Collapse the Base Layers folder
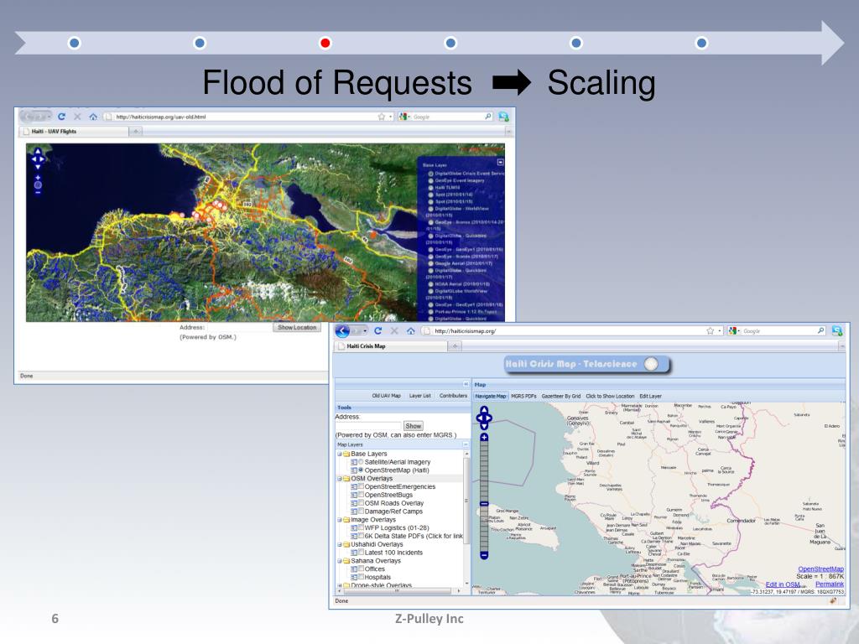The image size is (859, 644). pos(340,454)
